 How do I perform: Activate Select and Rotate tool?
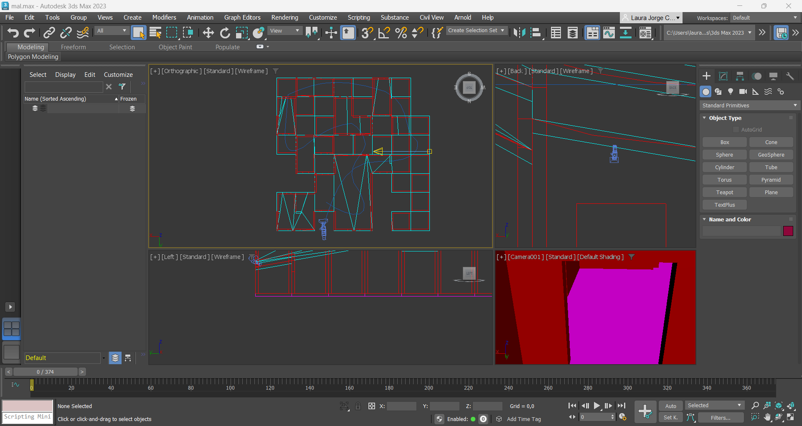(x=225, y=33)
